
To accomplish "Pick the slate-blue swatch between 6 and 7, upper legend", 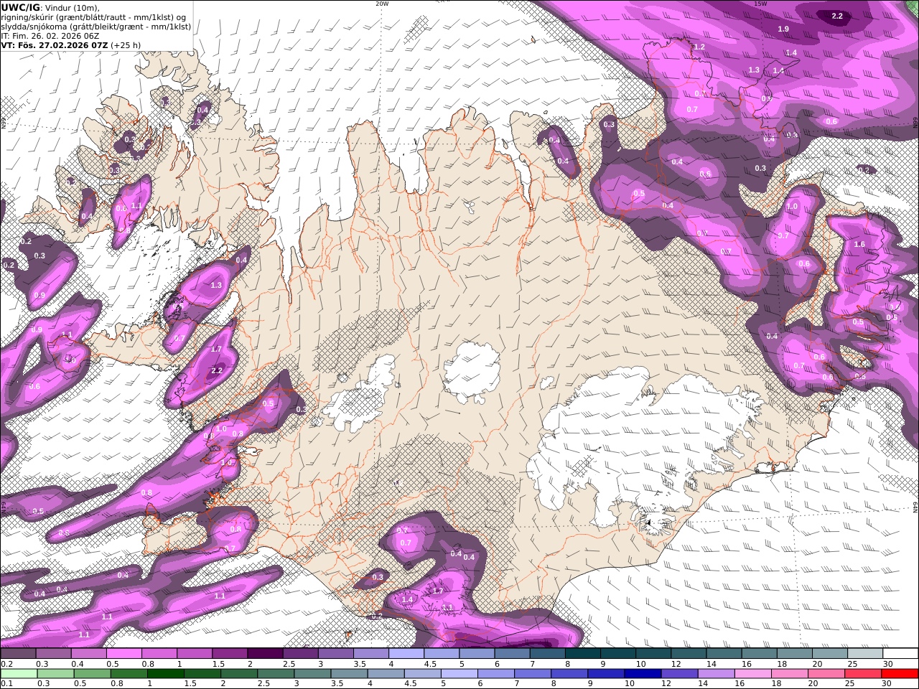I will tap(512, 654).
